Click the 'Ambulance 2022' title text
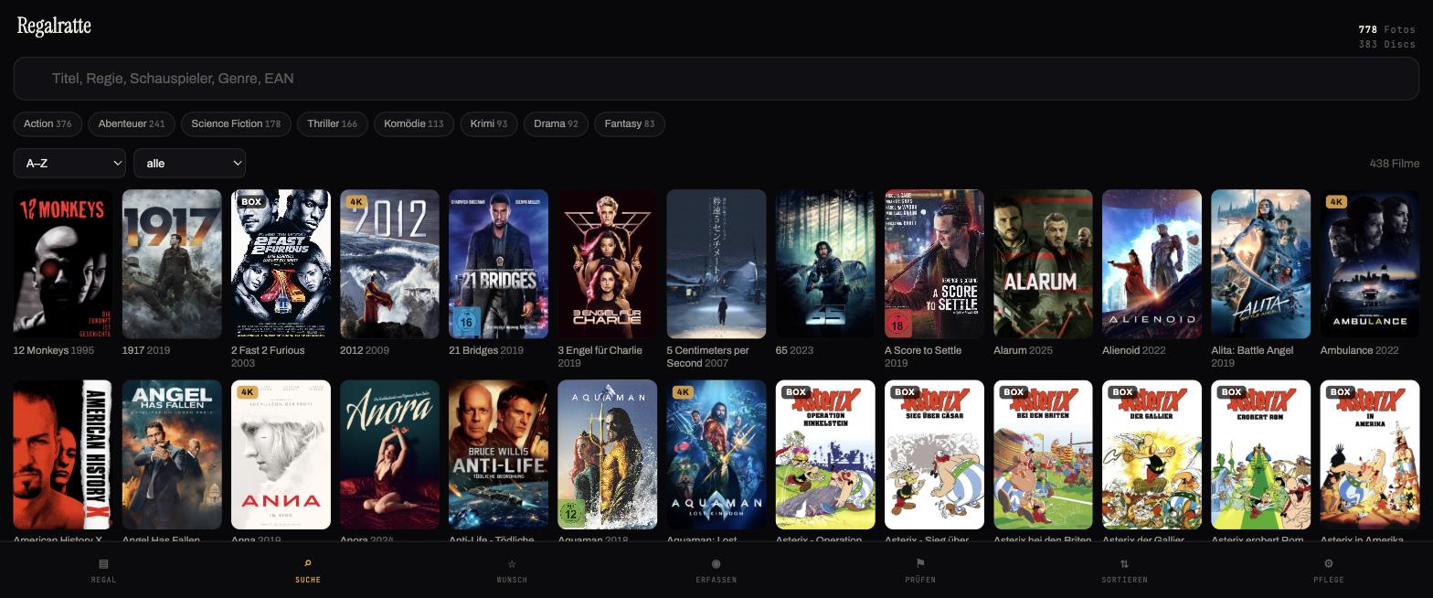This screenshot has width=1433, height=598. point(1360,350)
